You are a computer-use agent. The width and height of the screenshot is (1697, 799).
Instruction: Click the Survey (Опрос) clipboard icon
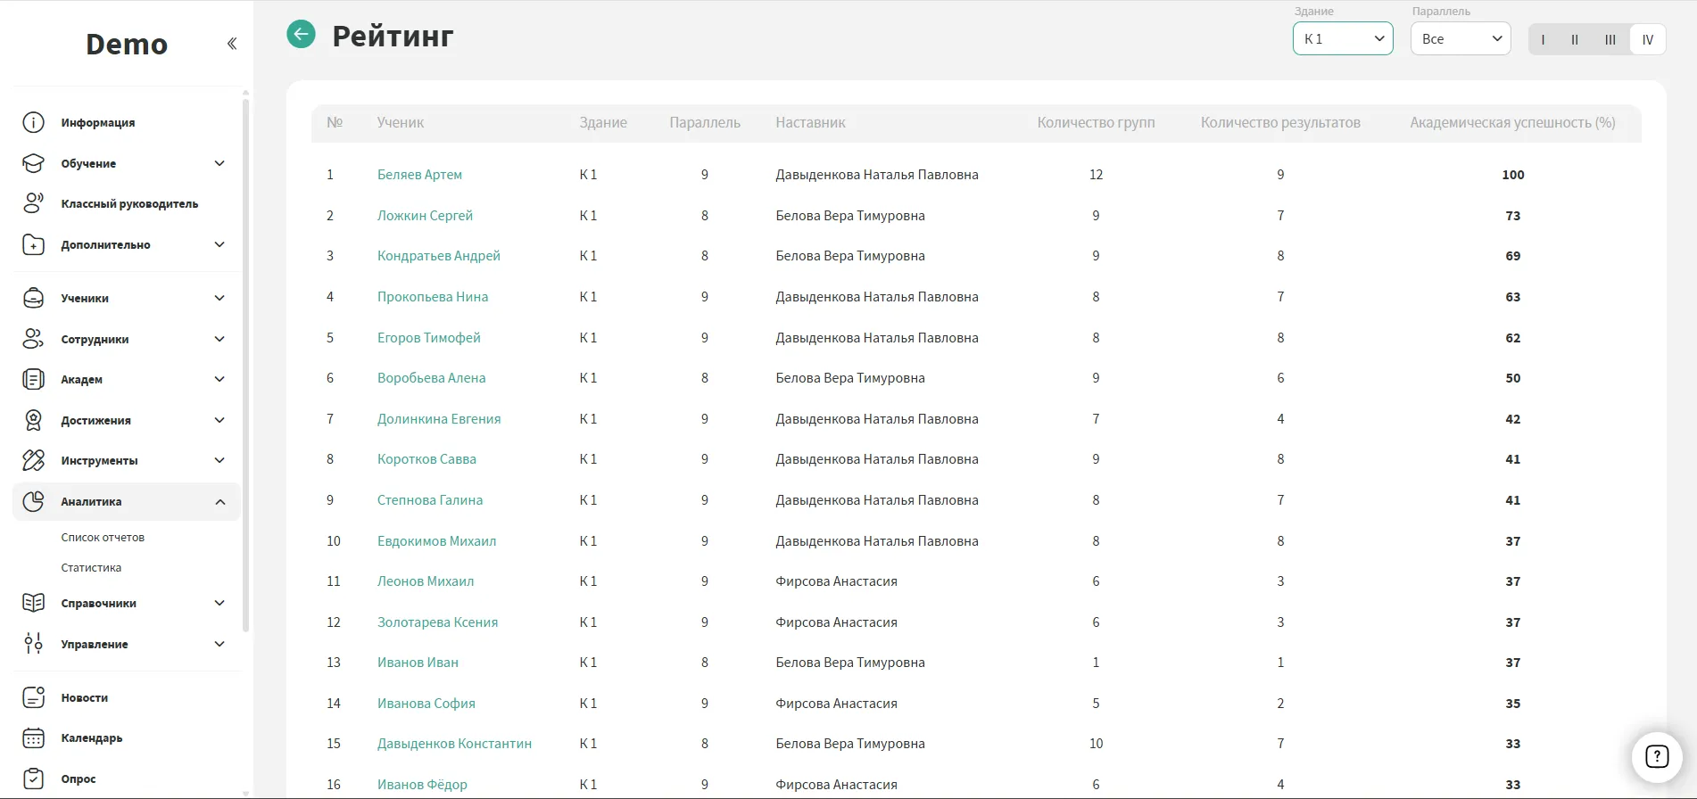33,778
